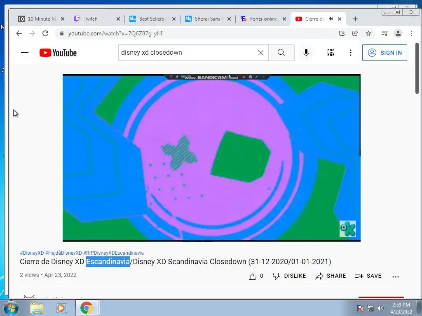The height and width of the screenshot is (316, 422).
Task: View site info via the lock icon
Action: 62,33
